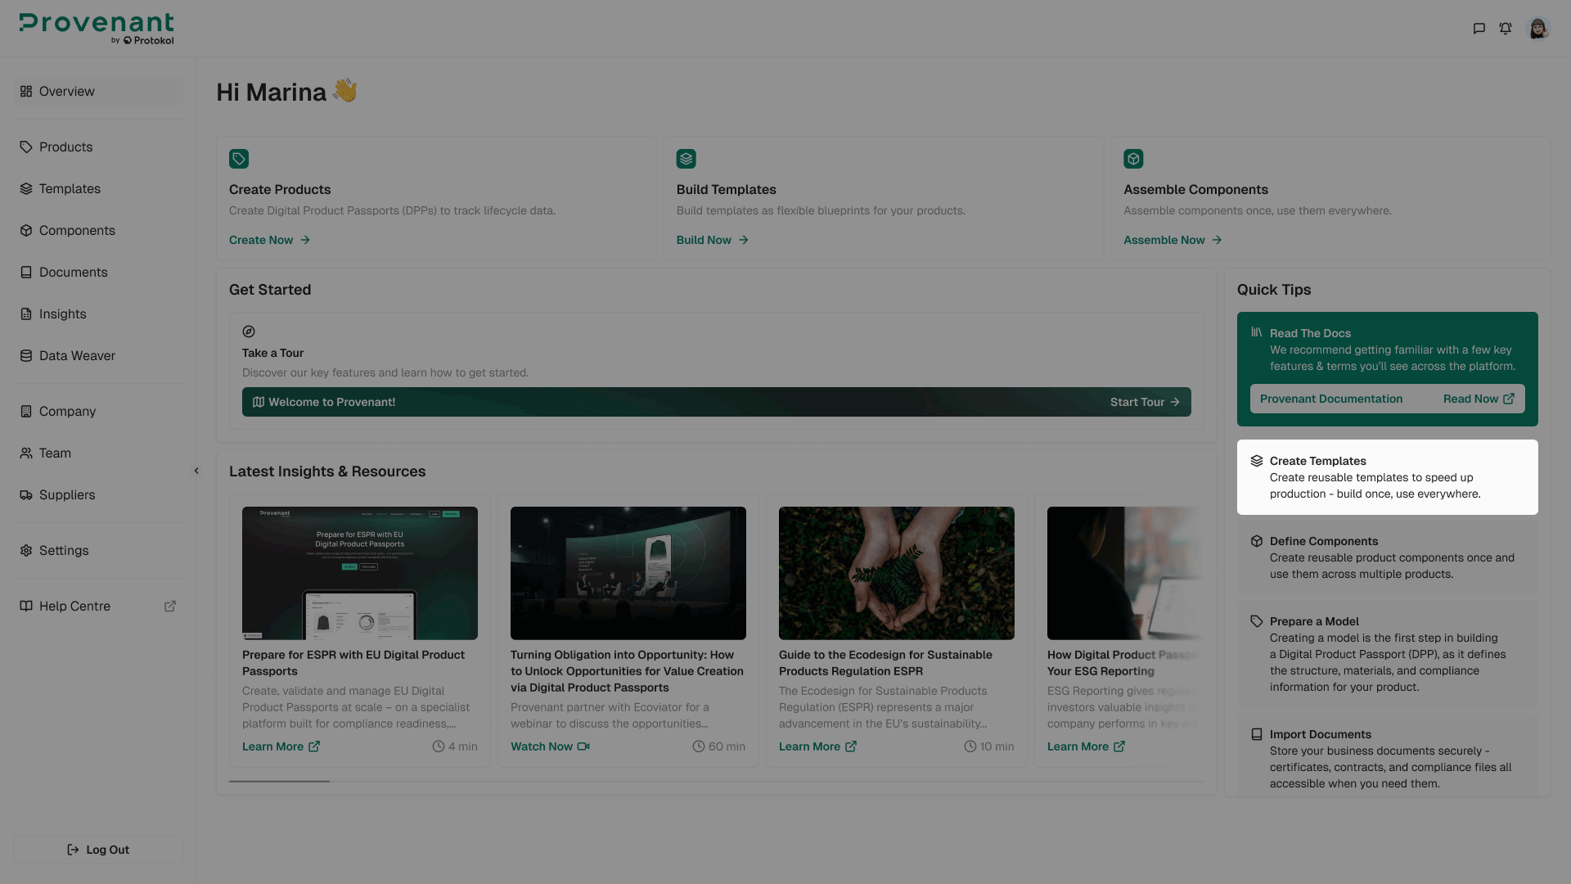Image resolution: width=1571 pixels, height=884 pixels.
Task: Open the notifications bell
Action: pyautogui.click(x=1506, y=29)
